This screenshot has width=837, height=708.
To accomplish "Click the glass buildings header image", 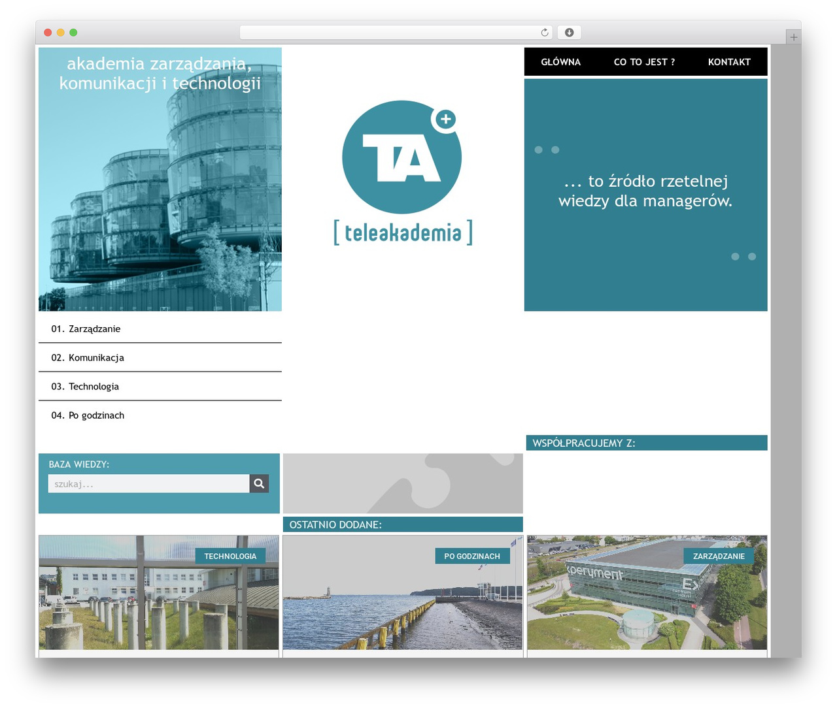I will coord(160,179).
